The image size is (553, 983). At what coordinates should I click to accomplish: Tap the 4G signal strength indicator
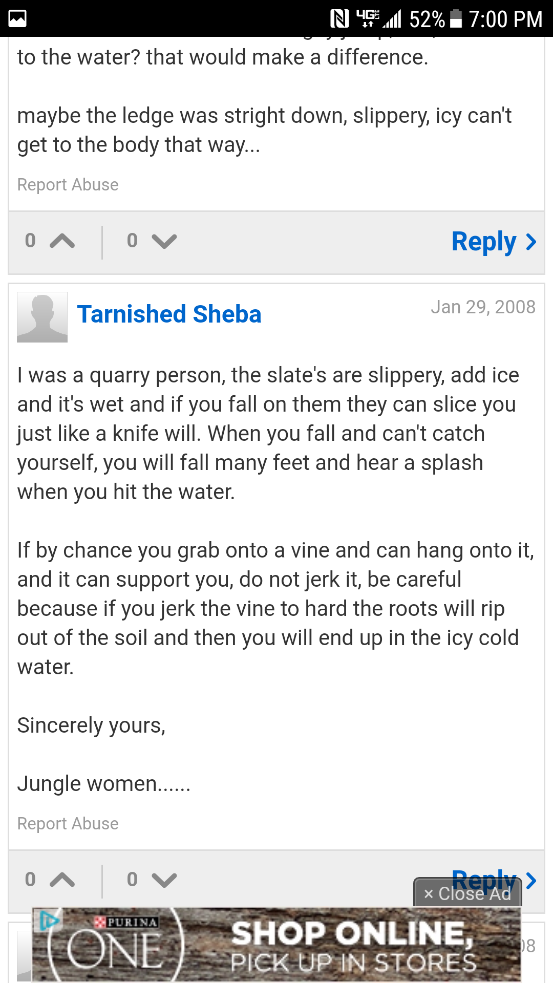coord(379,19)
